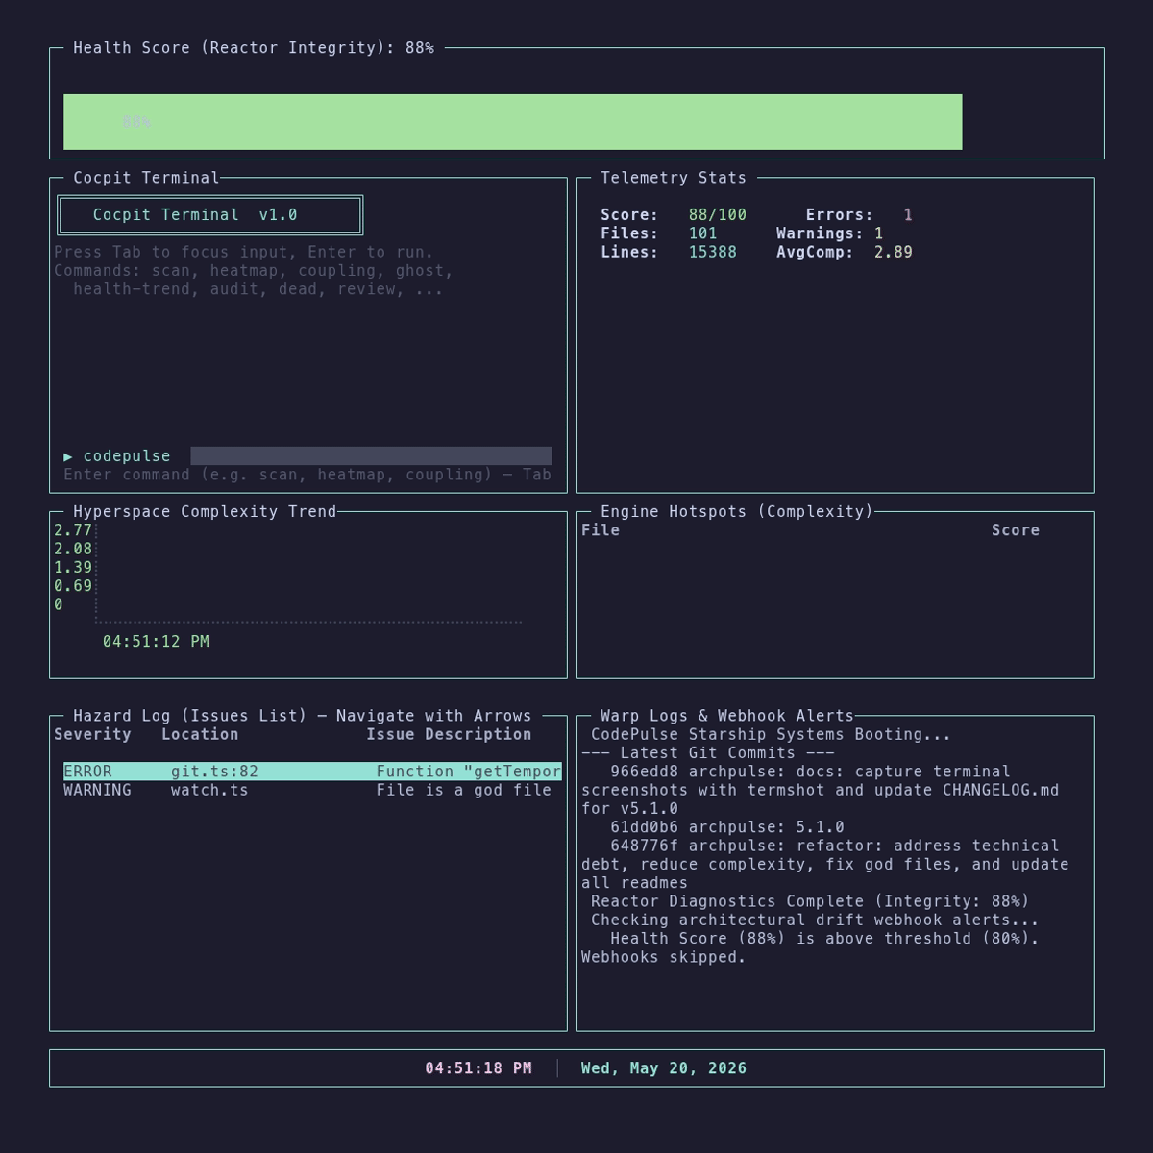Click the green health score progress bar
The height and width of the screenshot is (1153, 1153).
[512, 122]
